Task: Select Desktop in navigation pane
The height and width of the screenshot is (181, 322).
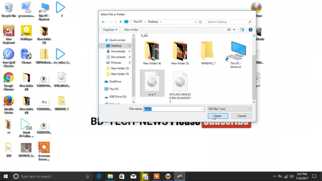Action: point(116,46)
